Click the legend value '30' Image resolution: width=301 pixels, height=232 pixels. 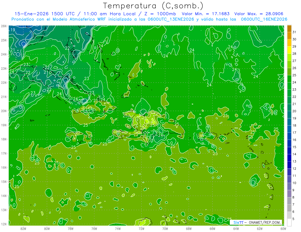(294, 39)
